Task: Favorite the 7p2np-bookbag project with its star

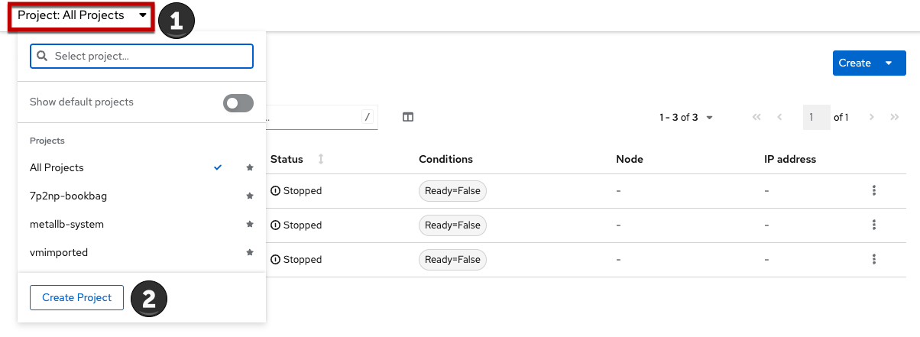Action: pos(250,196)
